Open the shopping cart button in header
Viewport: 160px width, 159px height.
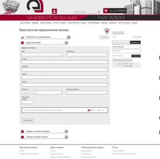point(115,11)
